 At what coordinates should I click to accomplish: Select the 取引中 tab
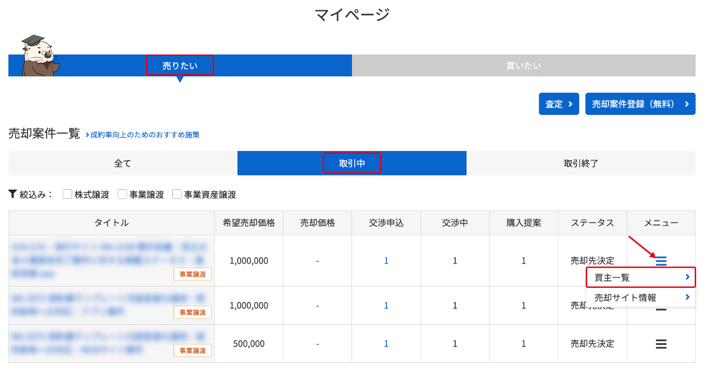[x=352, y=163]
